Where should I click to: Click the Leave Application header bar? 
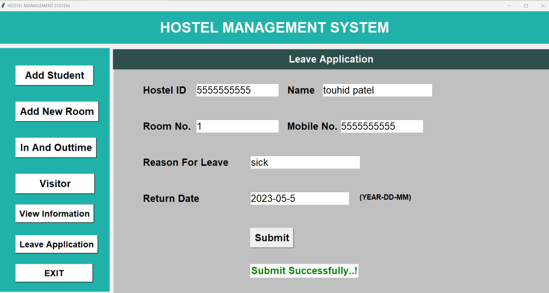(x=331, y=59)
